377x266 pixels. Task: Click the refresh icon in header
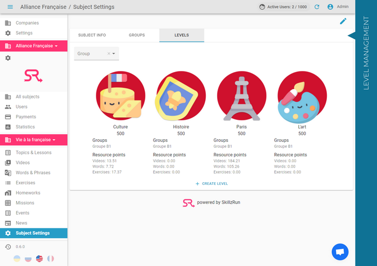[x=317, y=6]
